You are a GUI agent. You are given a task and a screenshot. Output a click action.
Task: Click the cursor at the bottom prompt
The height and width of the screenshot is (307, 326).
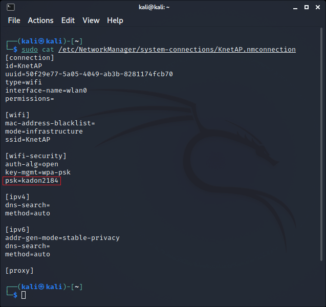(x=24, y=295)
